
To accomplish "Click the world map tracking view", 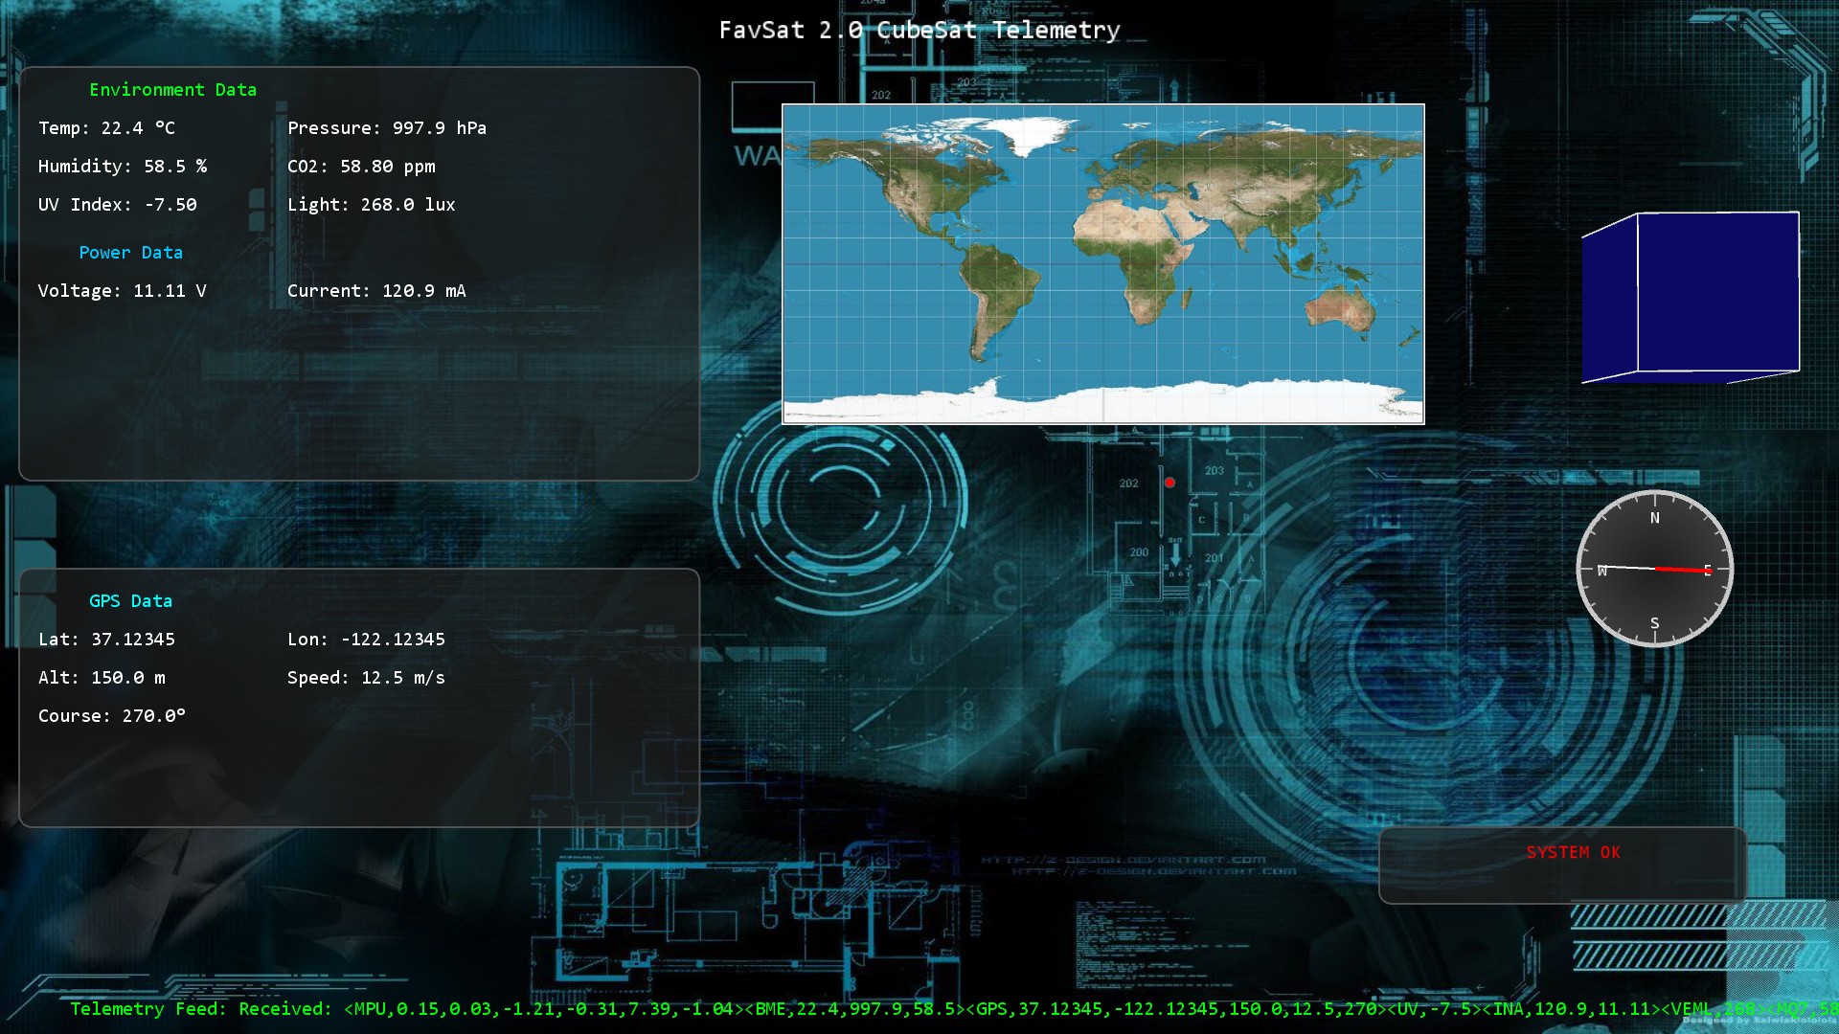I will [1103, 264].
